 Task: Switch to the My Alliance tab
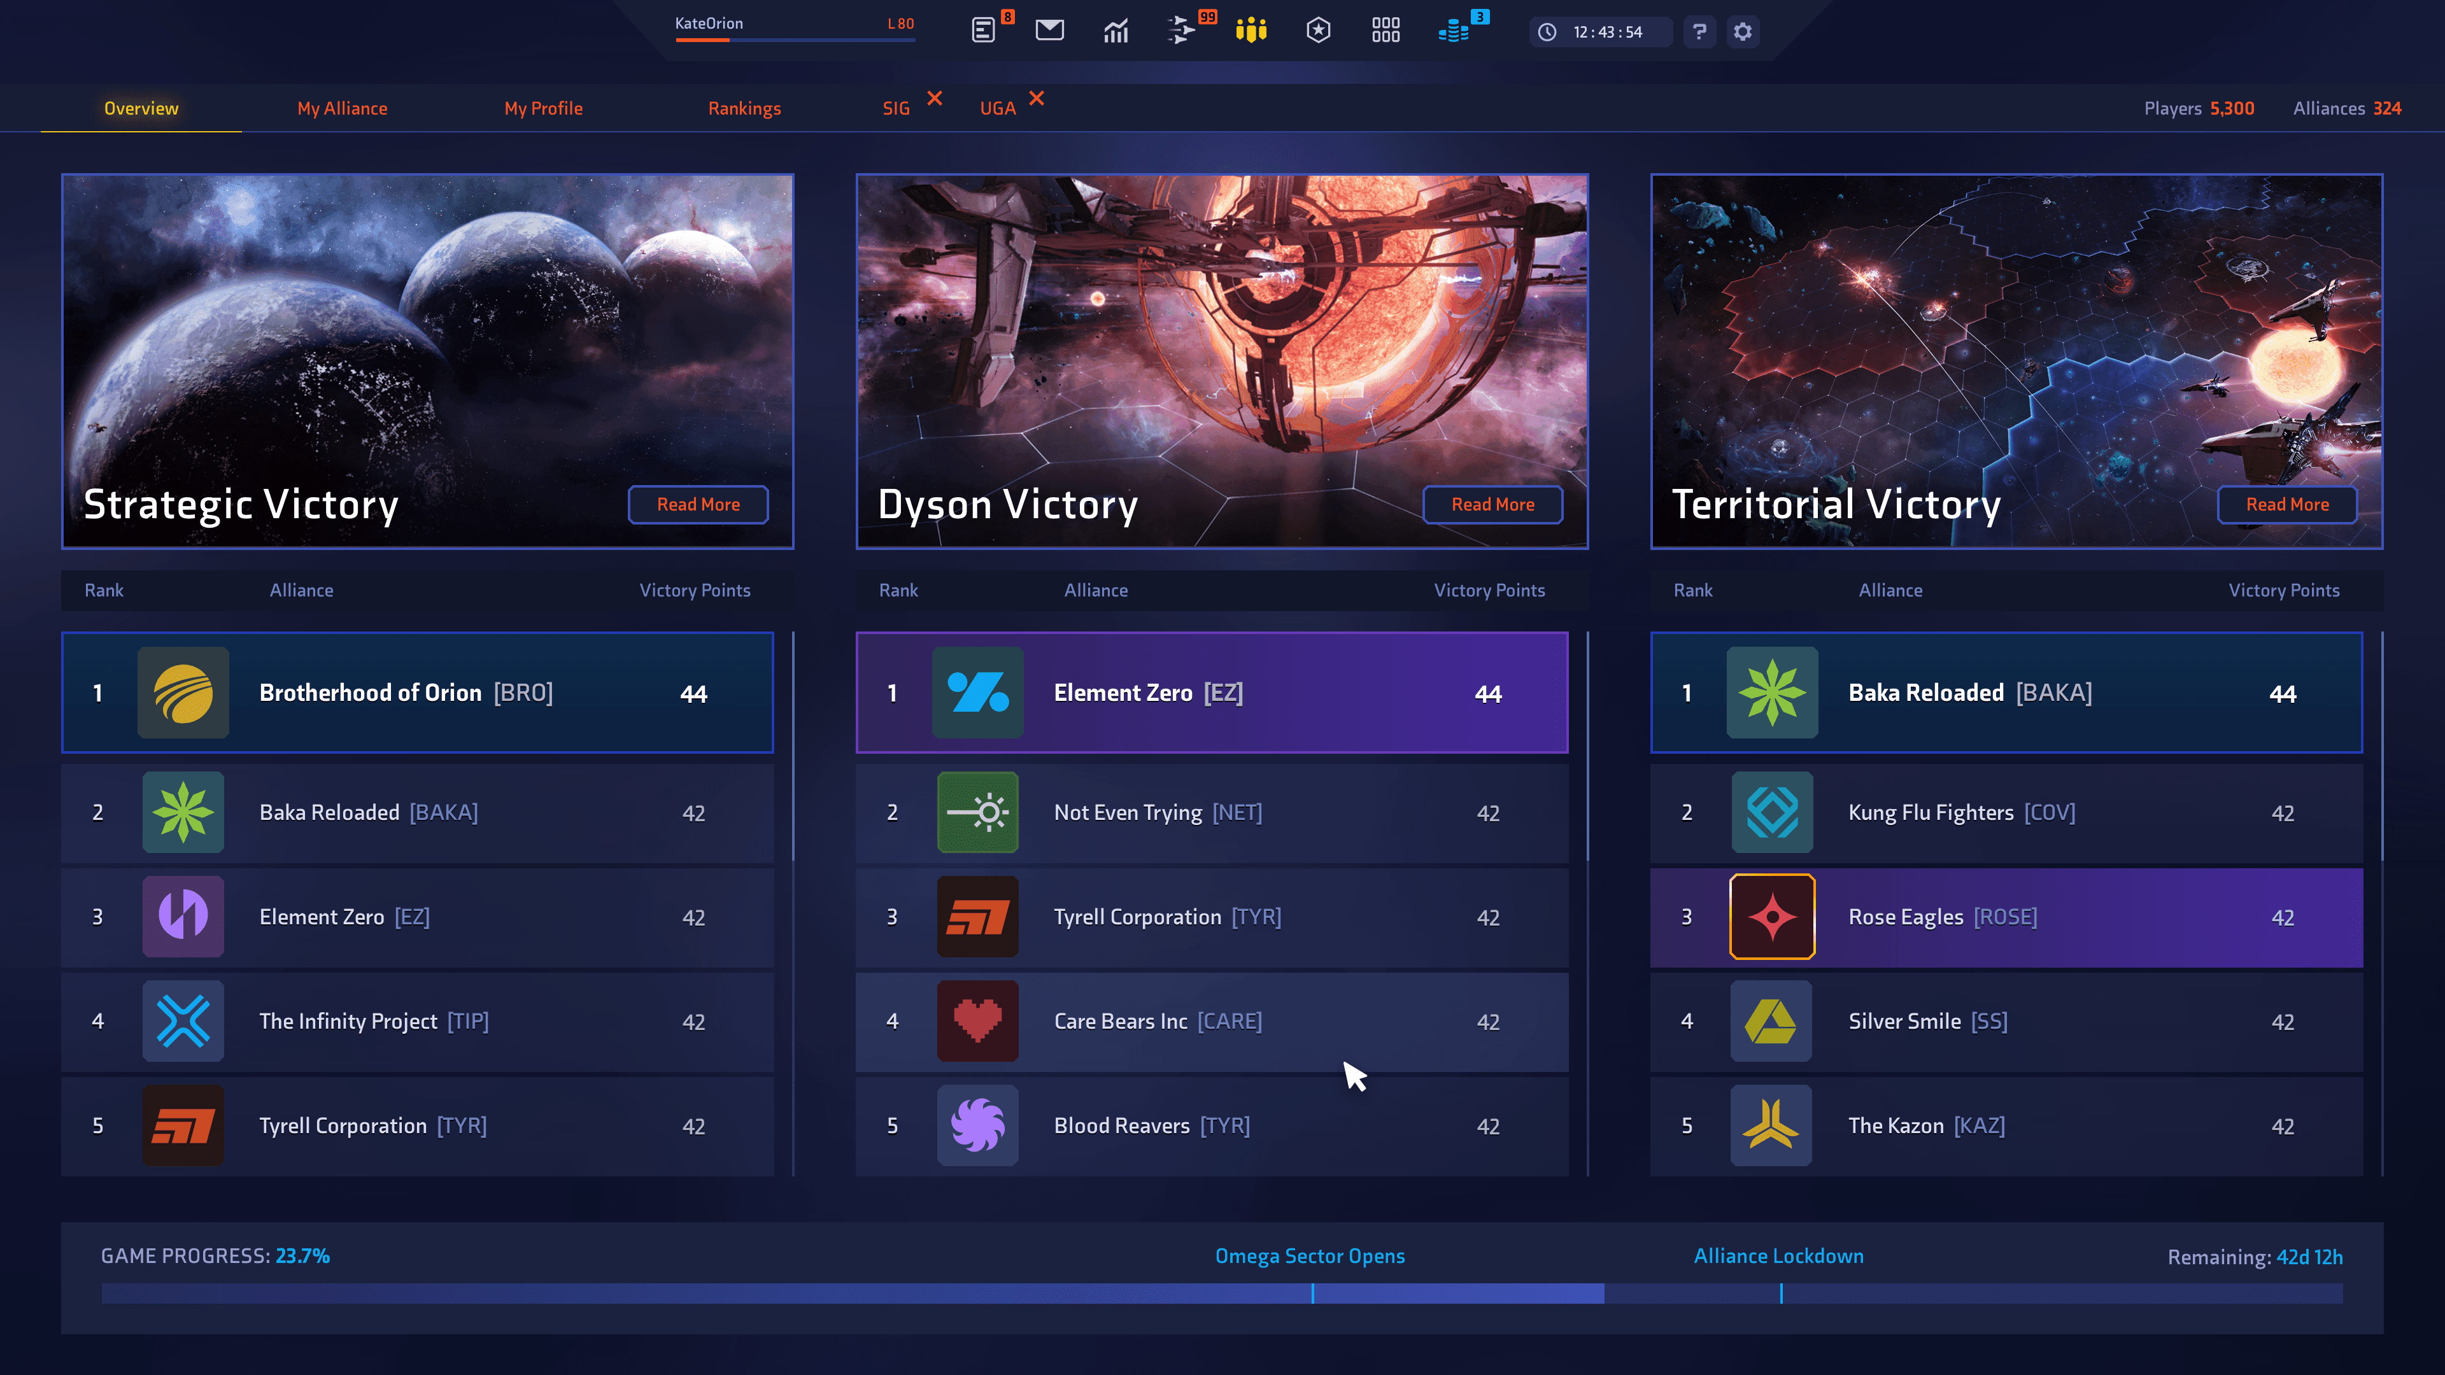click(x=343, y=108)
